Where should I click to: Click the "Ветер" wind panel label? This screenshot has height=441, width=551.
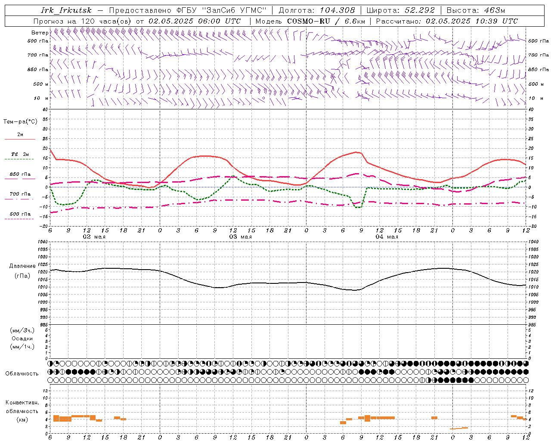click(40, 33)
